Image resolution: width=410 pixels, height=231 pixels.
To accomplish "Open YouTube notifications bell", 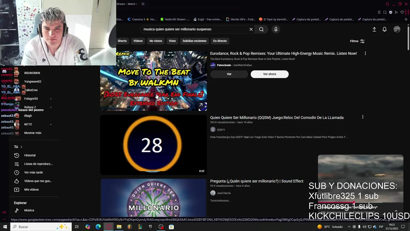I will (x=385, y=29).
